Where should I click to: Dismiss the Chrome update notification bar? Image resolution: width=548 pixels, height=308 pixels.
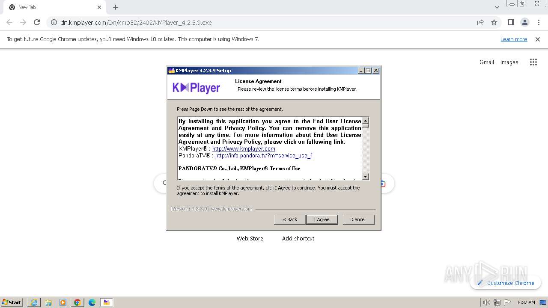pos(538,39)
